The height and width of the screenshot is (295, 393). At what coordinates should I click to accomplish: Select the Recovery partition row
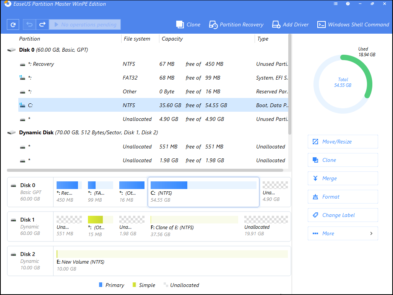[153, 64]
